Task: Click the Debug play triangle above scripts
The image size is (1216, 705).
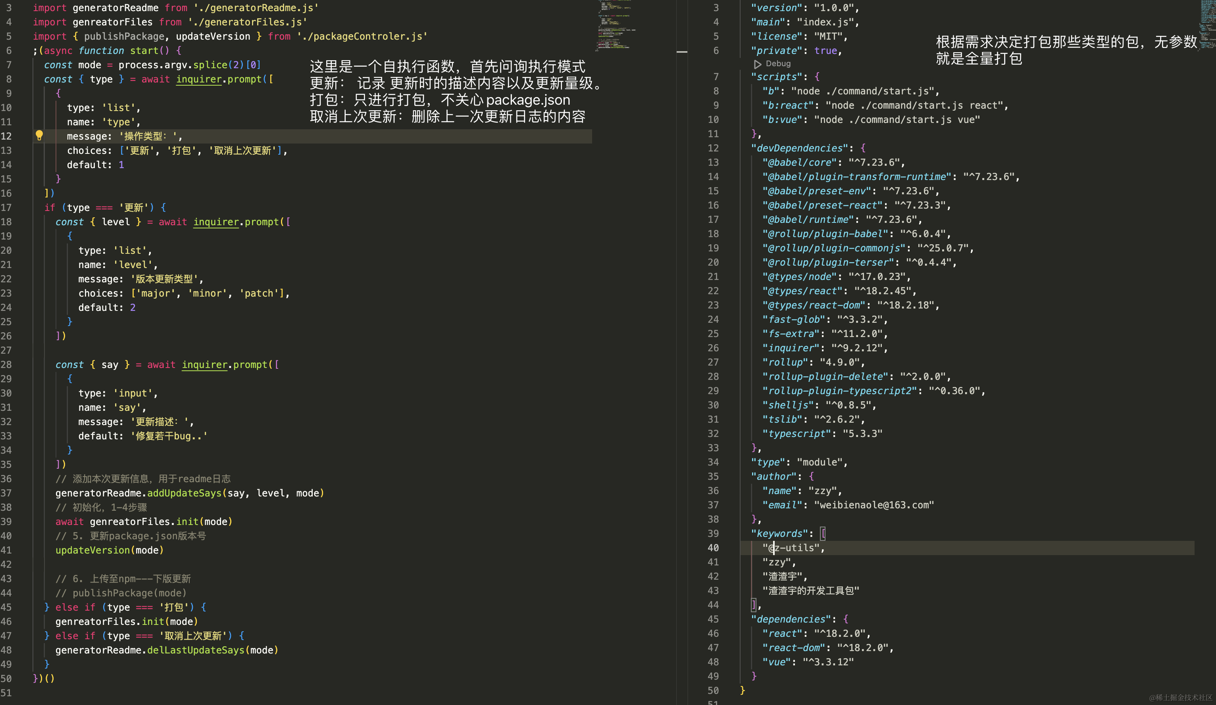Action: click(x=758, y=64)
